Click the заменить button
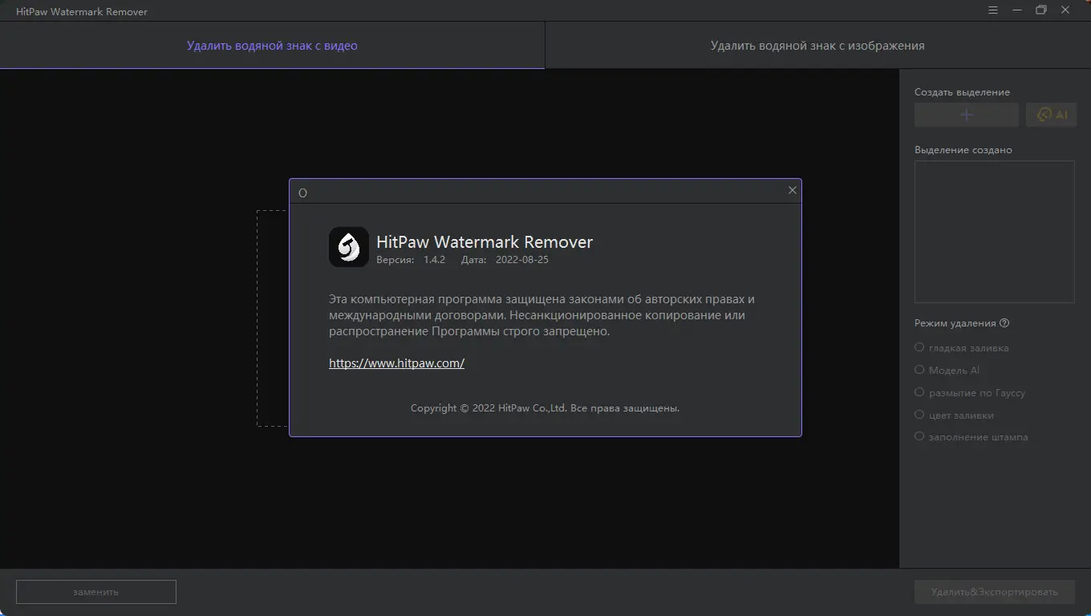The height and width of the screenshot is (616, 1091). coord(96,592)
